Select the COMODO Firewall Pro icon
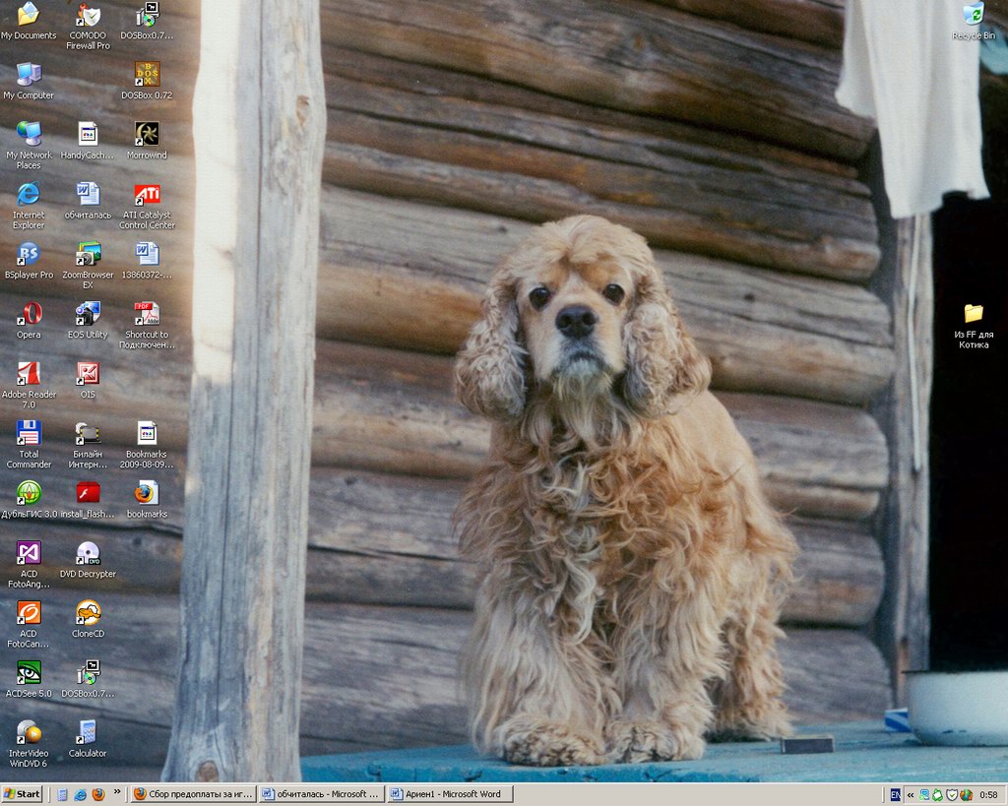Image resolution: width=1008 pixels, height=806 pixels. click(x=88, y=27)
